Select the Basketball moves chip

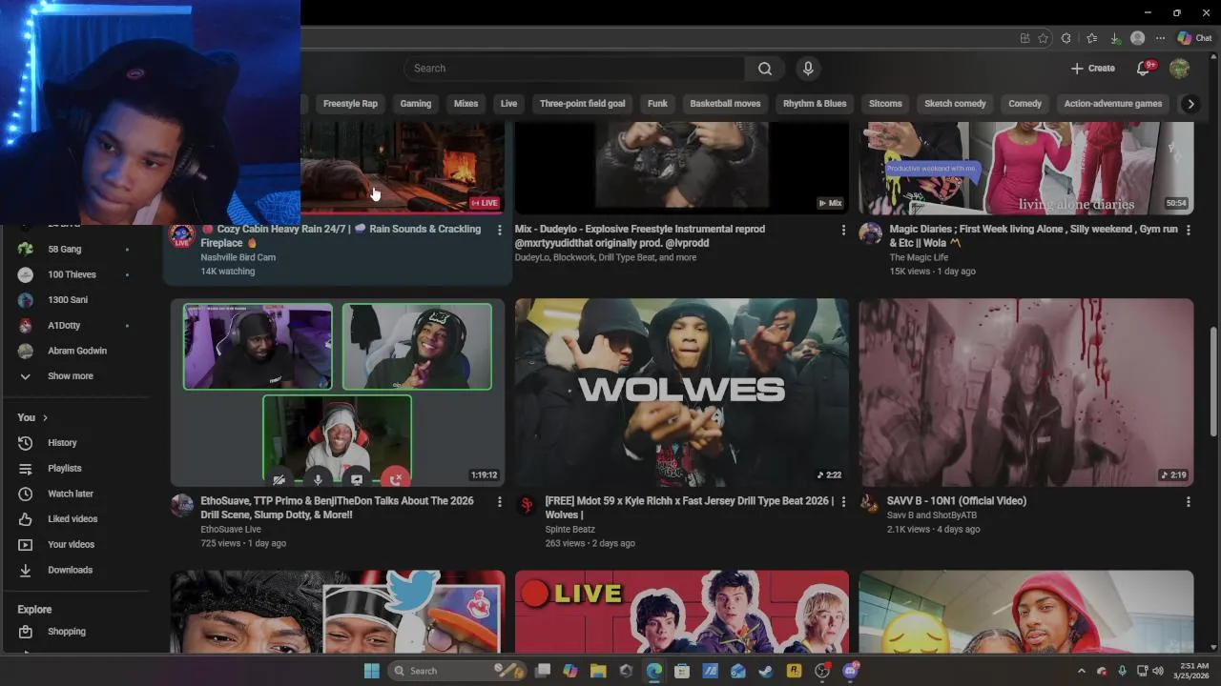pyautogui.click(x=725, y=104)
